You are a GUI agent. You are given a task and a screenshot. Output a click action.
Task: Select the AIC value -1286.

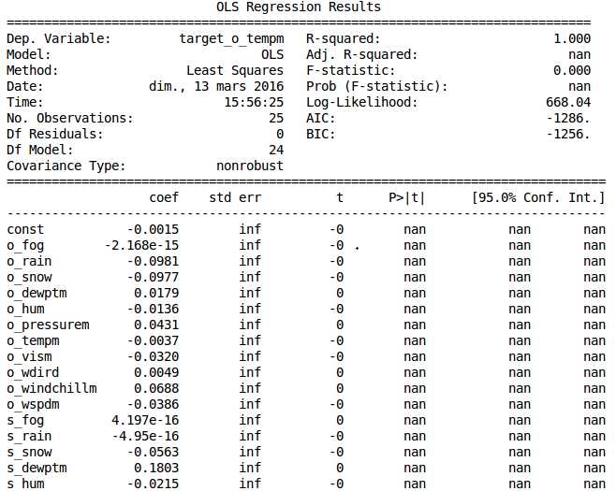pyautogui.click(x=568, y=118)
